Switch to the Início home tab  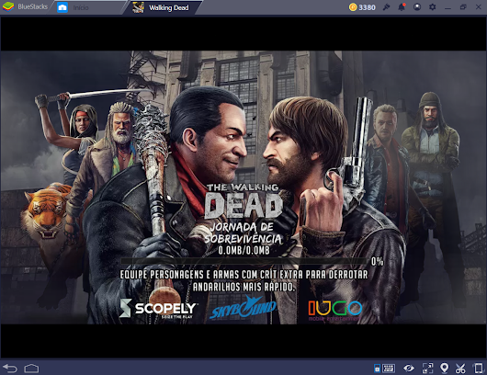click(x=88, y=7)
